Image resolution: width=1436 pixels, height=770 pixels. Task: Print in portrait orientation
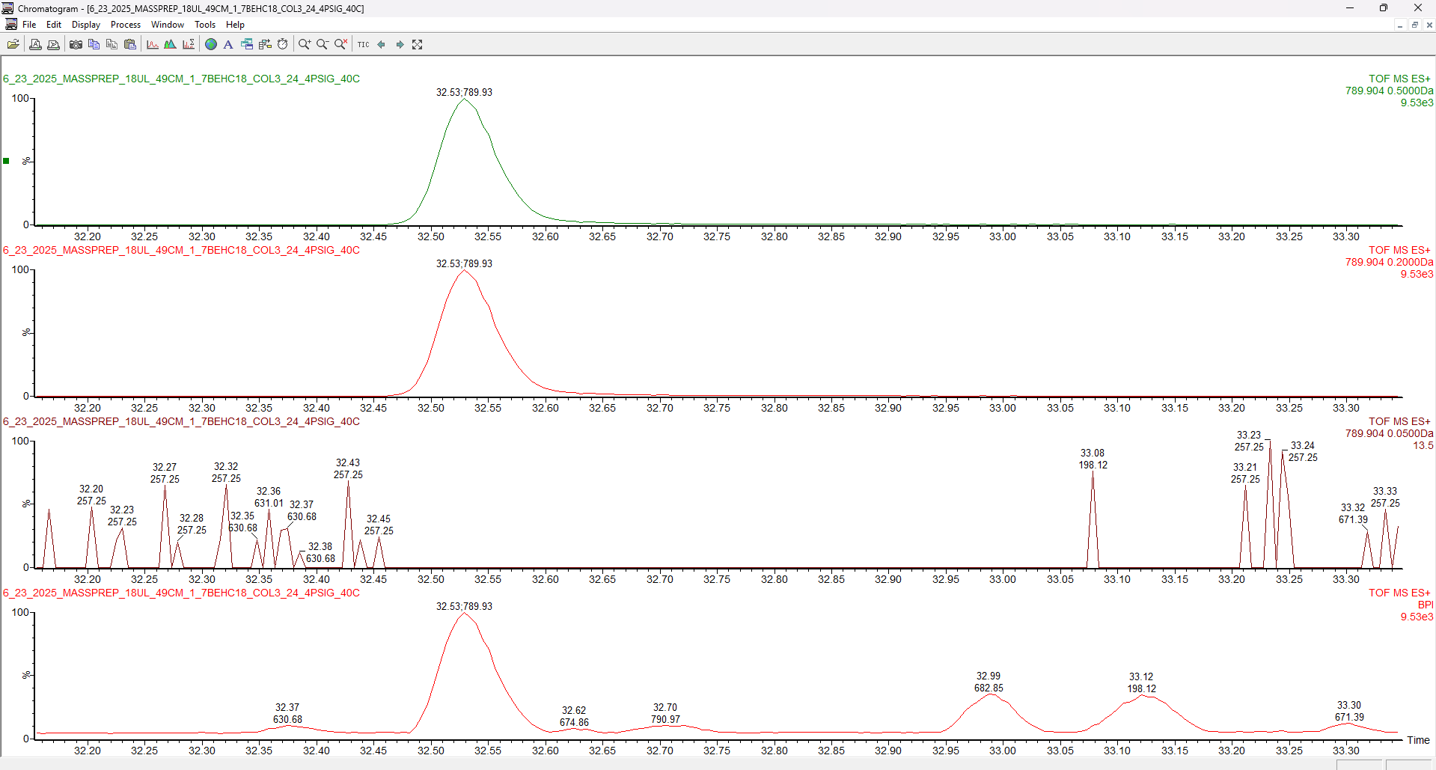pos(35,44)
